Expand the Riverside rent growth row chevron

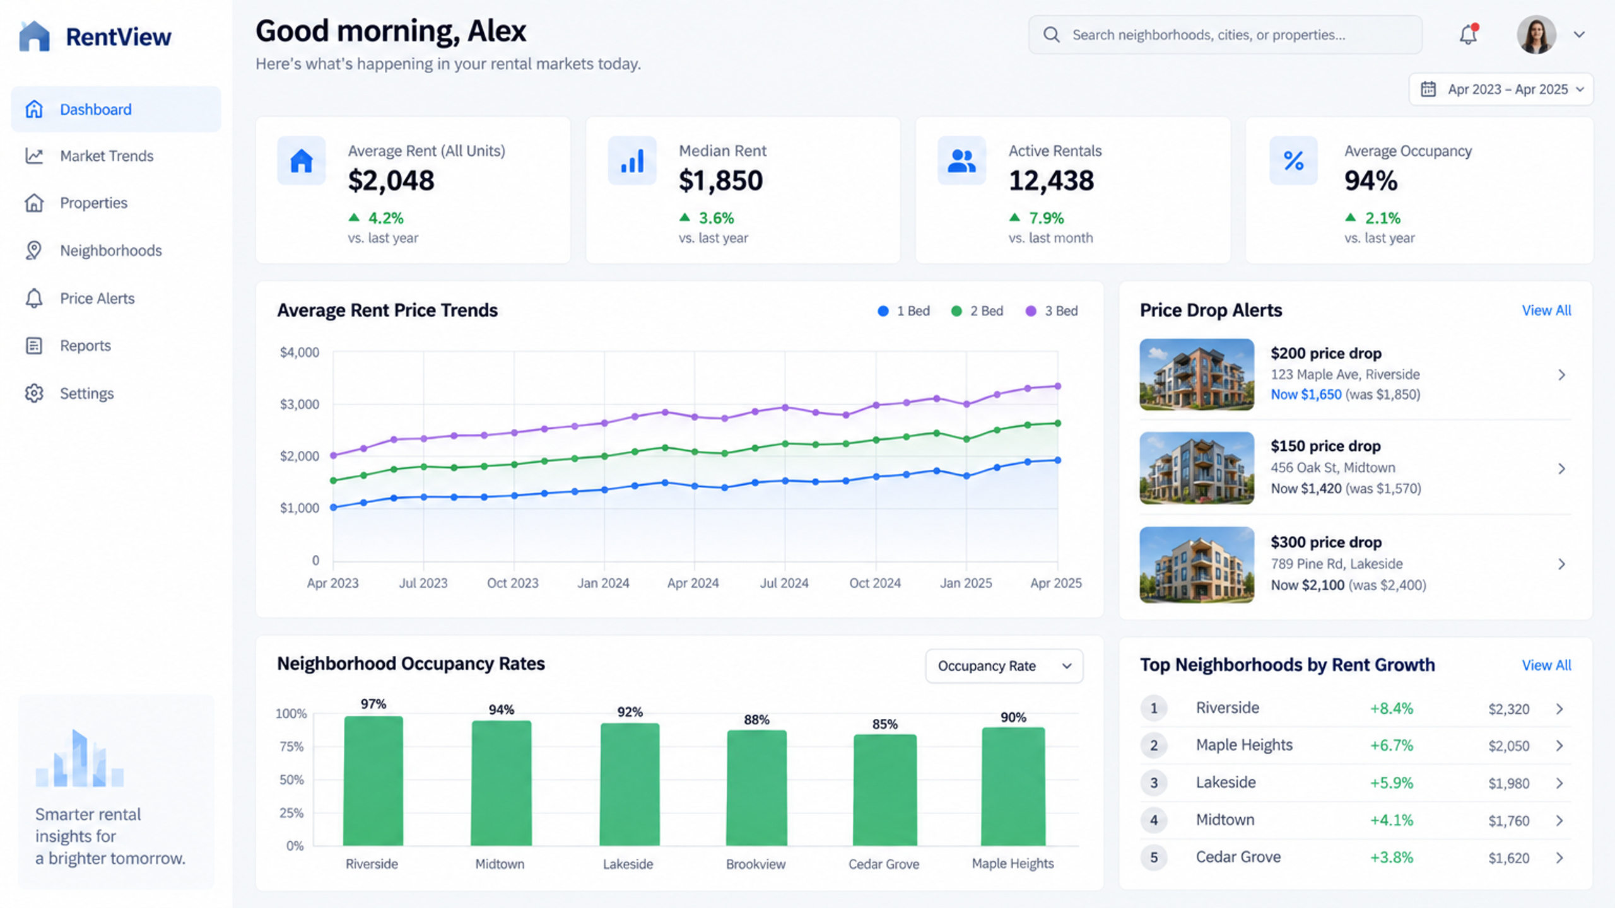[x=1559, y=709]
